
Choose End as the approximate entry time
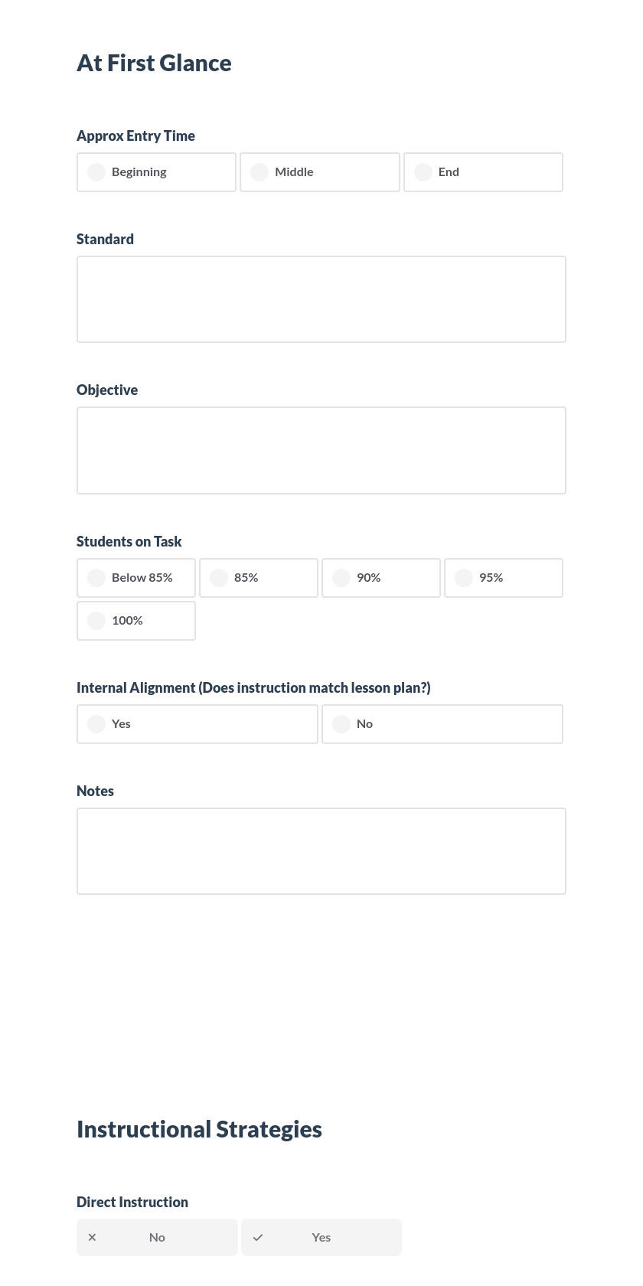[x=483, y=171]
